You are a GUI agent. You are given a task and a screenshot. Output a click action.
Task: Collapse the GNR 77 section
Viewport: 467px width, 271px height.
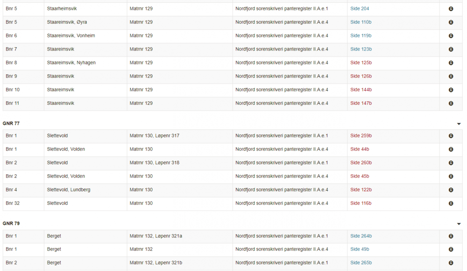pyautogui.click(x=459, y=124)
